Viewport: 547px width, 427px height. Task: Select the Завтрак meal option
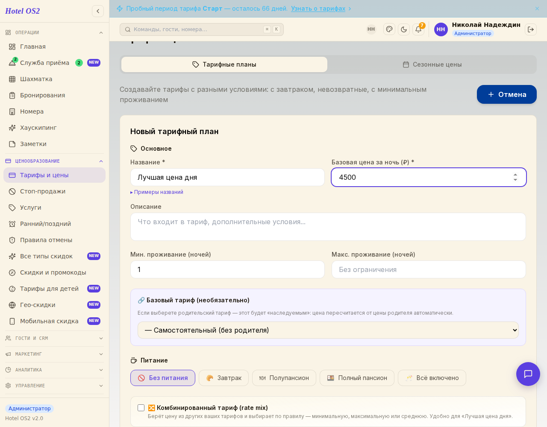point(224,378)
